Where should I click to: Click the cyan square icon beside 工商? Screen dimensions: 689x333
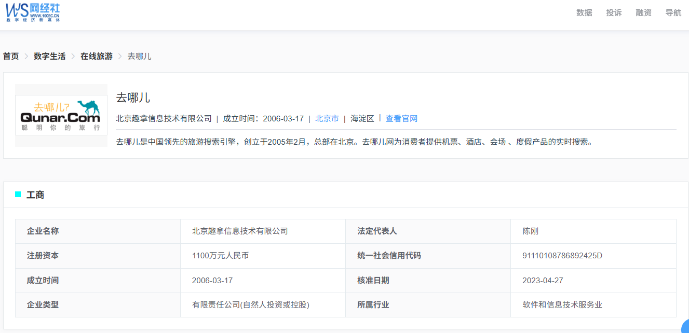[18, 195]
